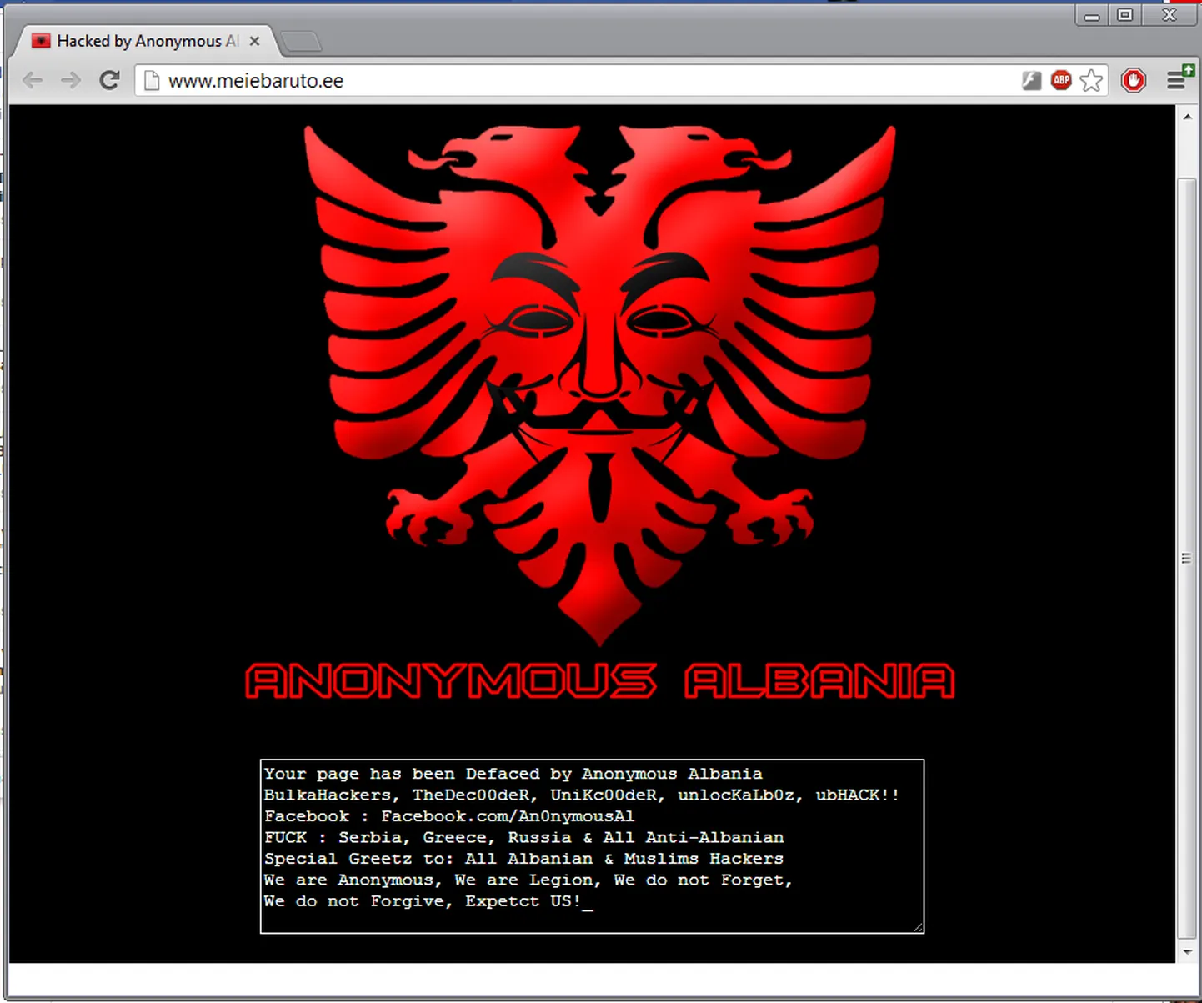Select the 'Hacked by Anonymous Al' tab

146,41
